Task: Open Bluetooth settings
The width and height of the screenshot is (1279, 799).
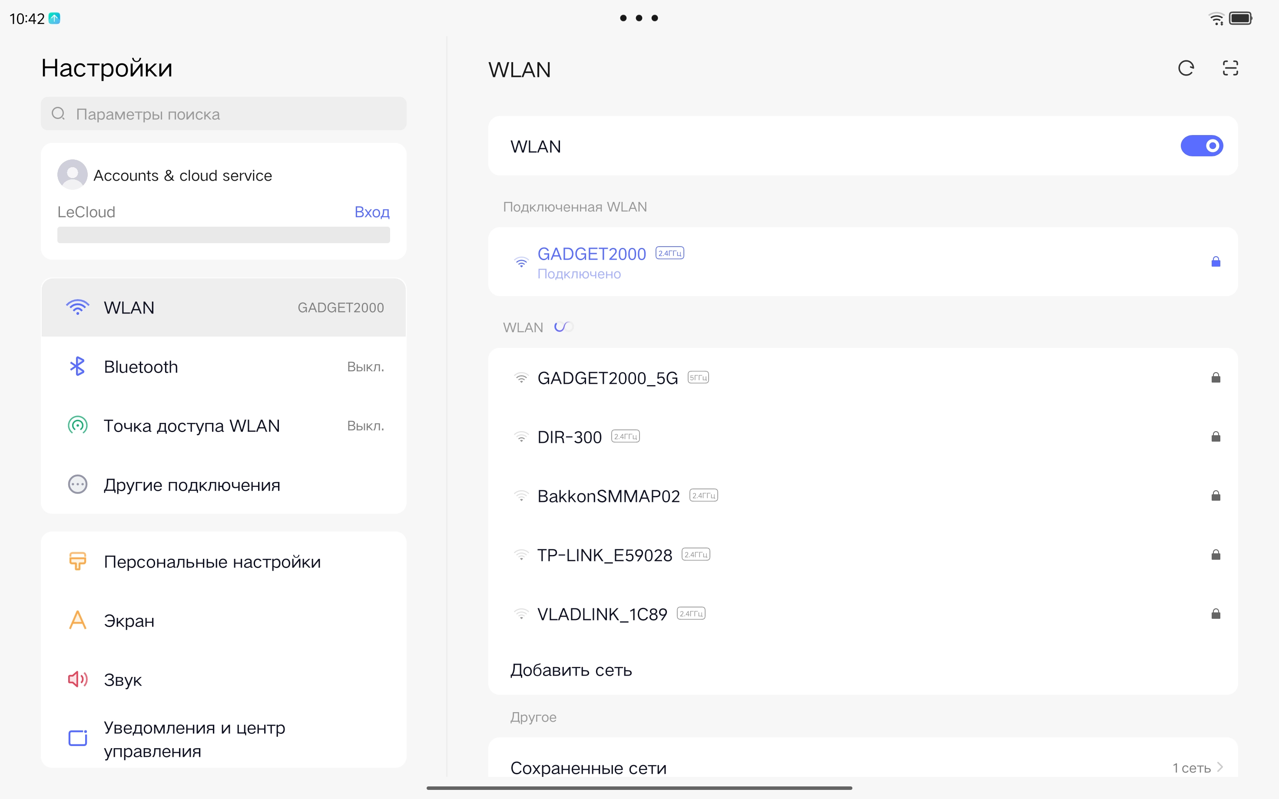Action: click(224, 367)
